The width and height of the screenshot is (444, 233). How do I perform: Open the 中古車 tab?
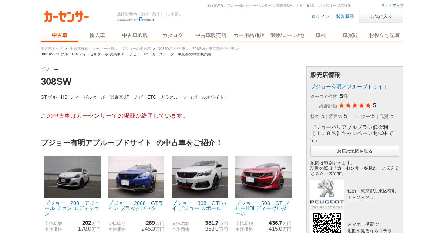coord(60,36)
